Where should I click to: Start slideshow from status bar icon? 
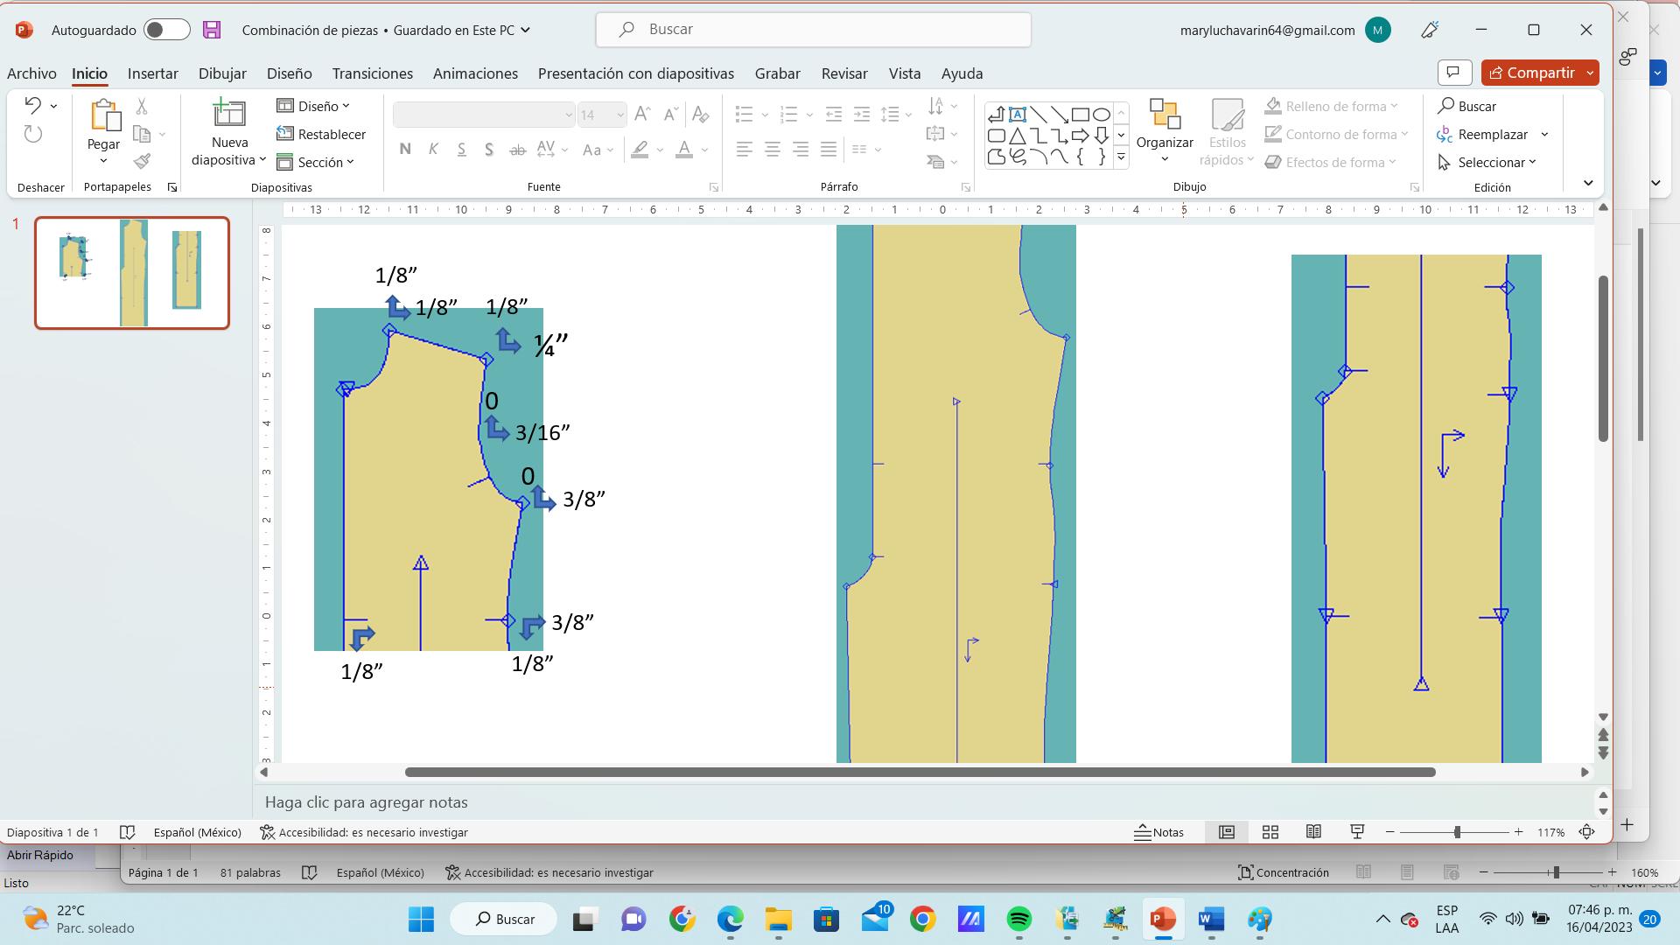coord(1357,832)
